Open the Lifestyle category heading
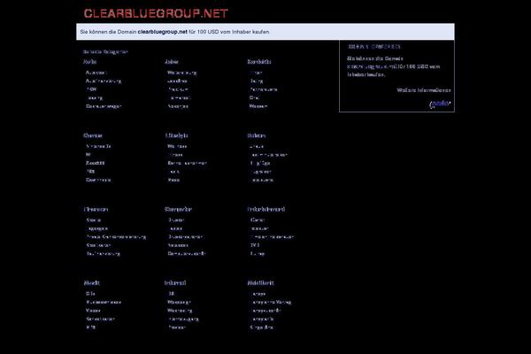 (x=176, y=135)
